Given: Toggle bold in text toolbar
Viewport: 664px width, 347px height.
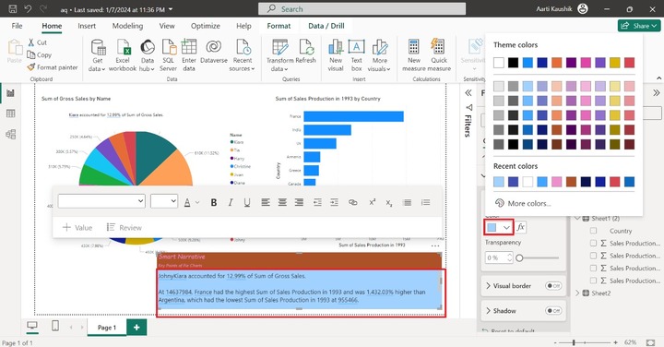Looking at the screenshot, I should coord(214,202).
